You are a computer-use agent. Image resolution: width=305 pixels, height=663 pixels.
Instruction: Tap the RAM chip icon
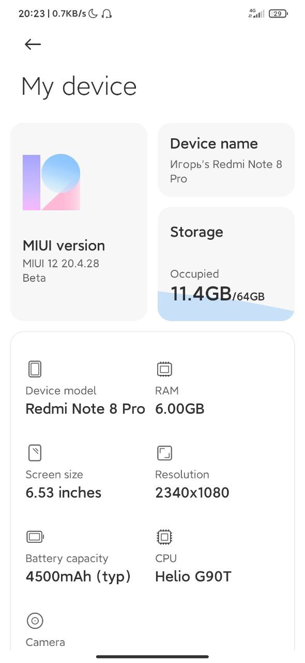[164, 369]
